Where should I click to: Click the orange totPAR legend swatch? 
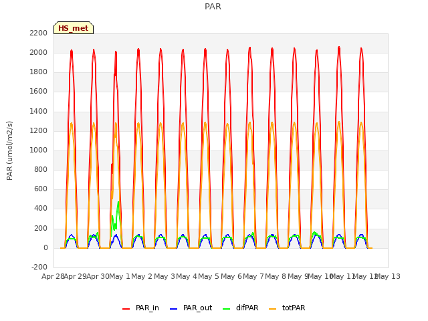(272, 308)
